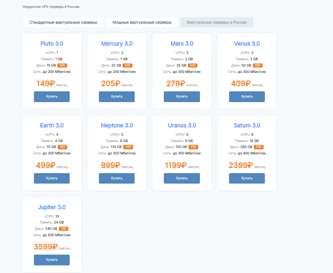Click the Saturn 3.0 heading
Image resolution: width=333 pixels, height=273 pixels.
(x=247, y=126)
